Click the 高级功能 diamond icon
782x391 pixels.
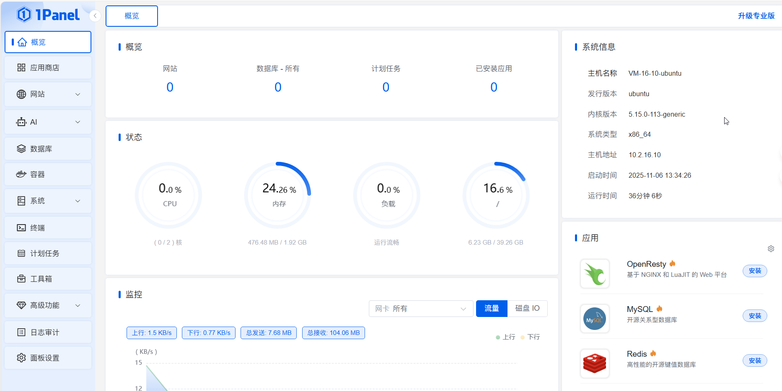click(21, 305)
